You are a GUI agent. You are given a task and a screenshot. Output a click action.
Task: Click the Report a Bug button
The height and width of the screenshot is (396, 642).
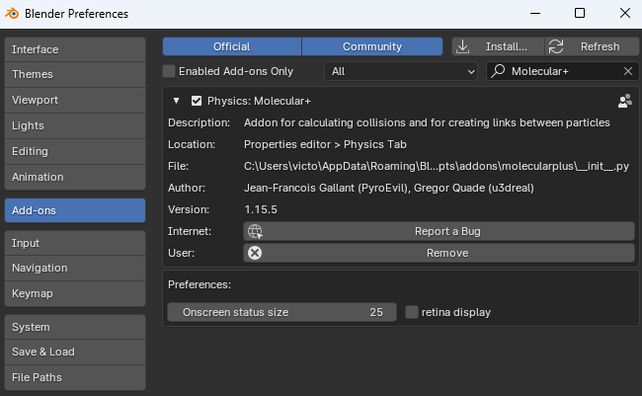pos(439,231)
